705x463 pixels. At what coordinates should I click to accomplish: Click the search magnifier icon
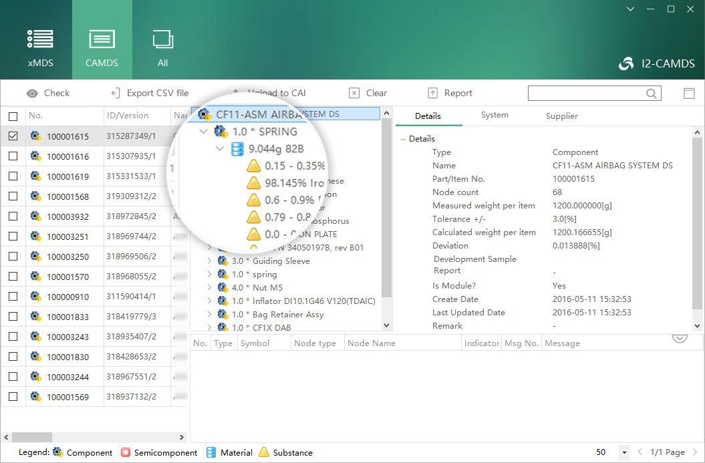(651, 93)
